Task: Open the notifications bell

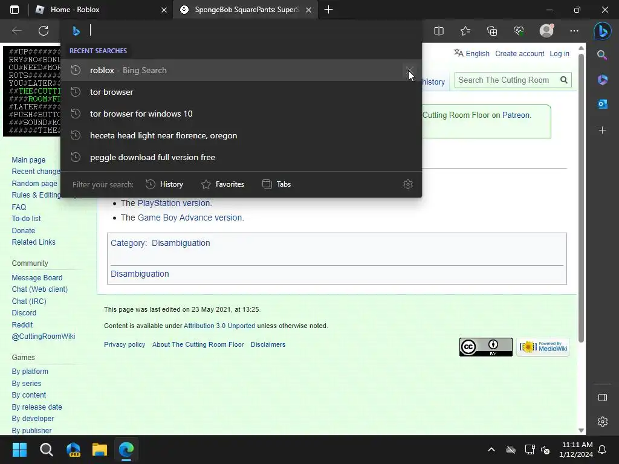Action: 603,449
